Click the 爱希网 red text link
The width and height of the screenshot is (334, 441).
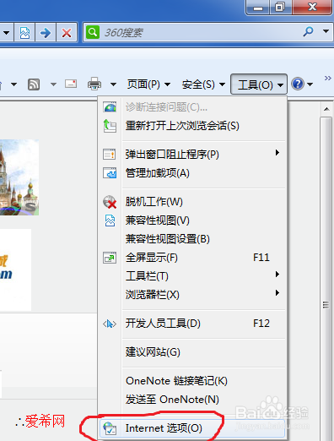45,422
